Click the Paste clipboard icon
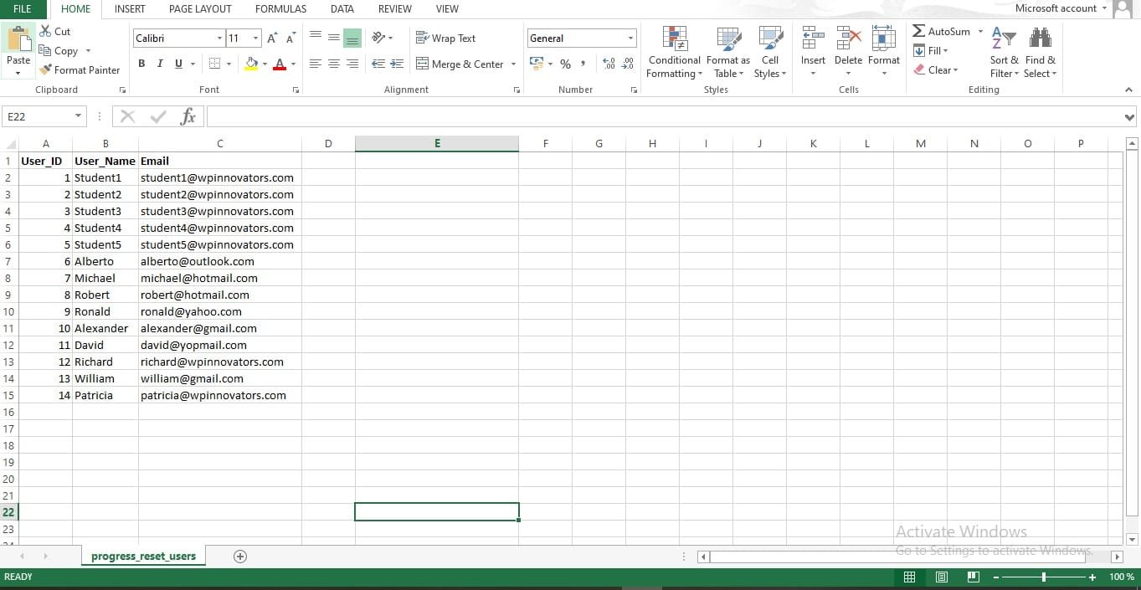 click(x=18, y=38)
